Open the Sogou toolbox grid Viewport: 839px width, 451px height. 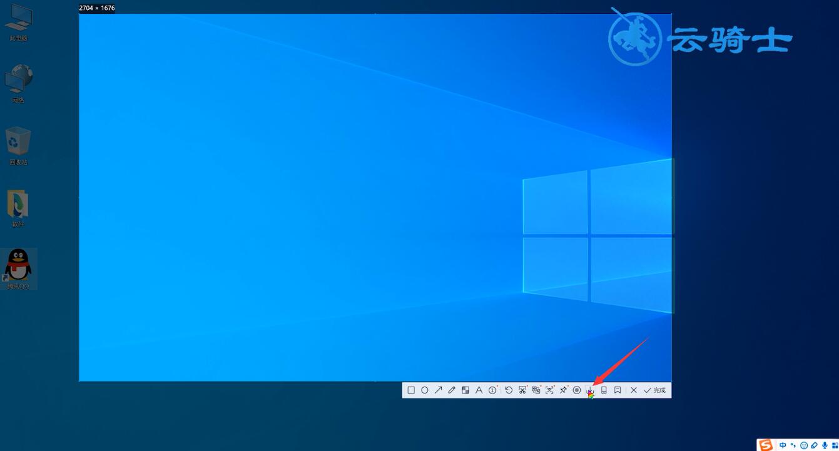pos(835,445)
